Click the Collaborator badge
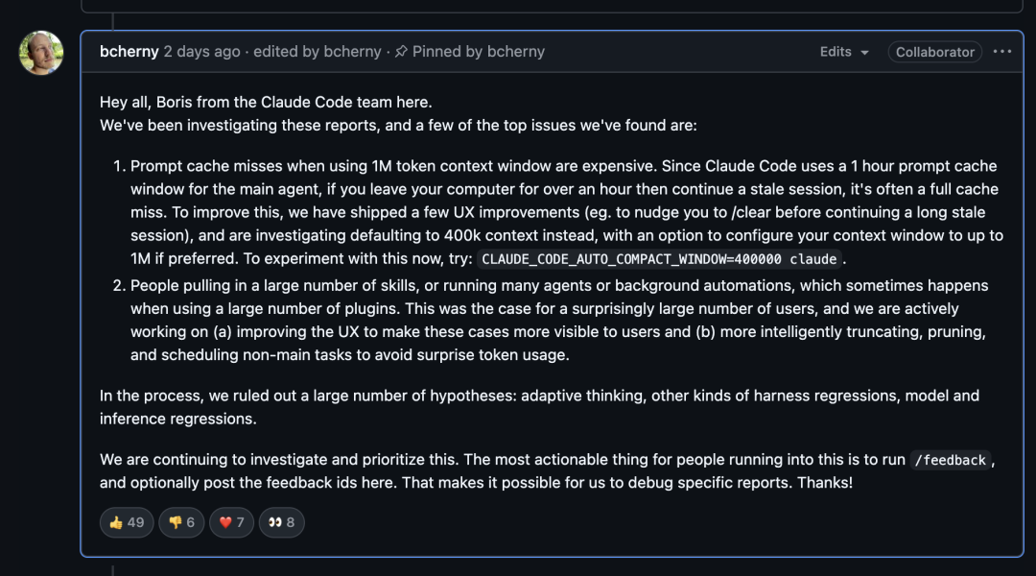Screen dimensions: 1036x576 tap(934, 52)
